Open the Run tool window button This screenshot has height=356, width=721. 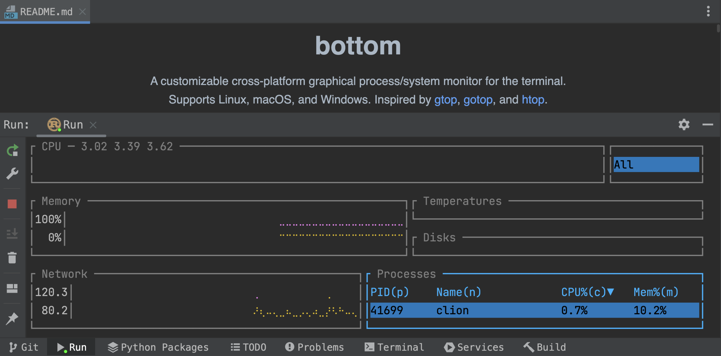[x=72, y=347]
